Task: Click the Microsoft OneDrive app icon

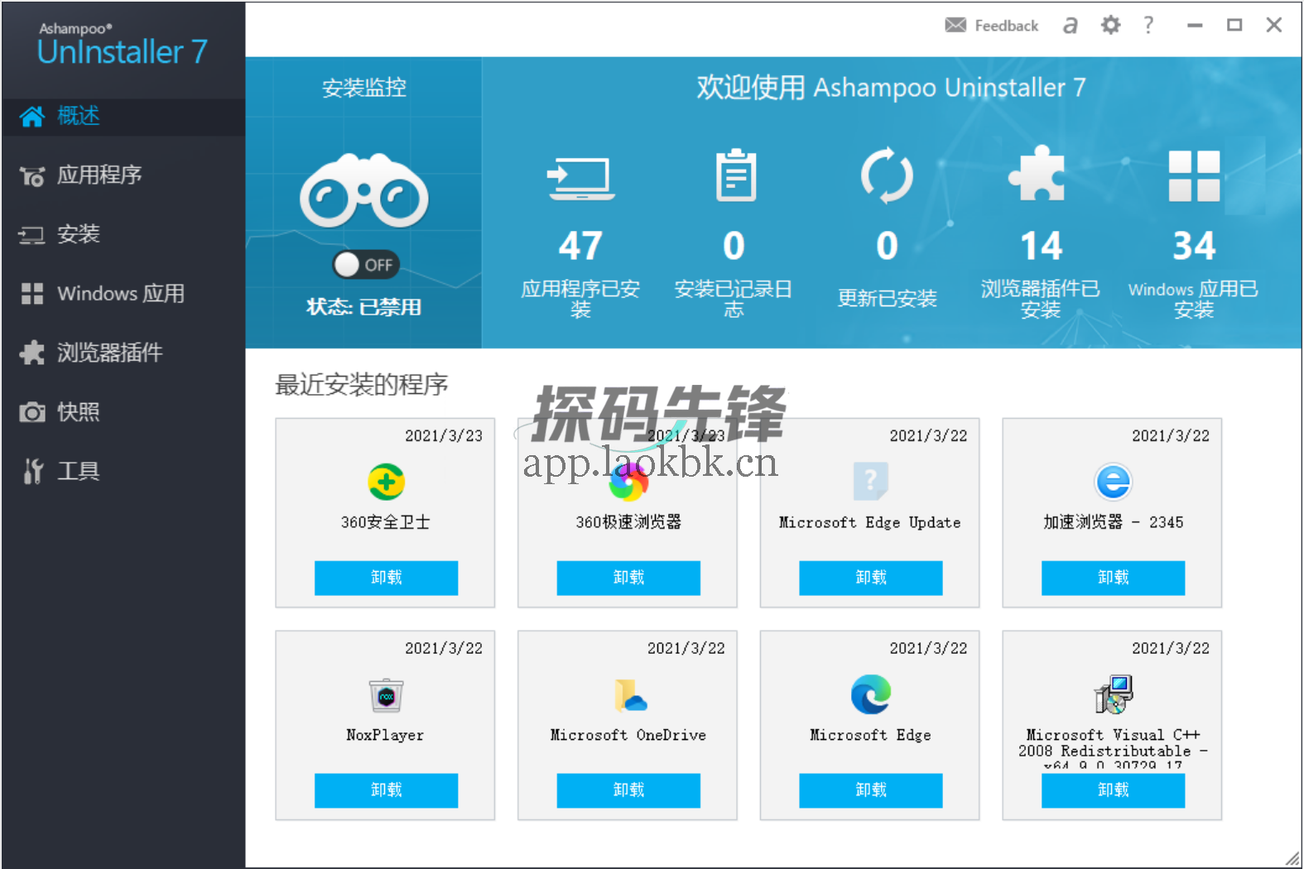Action: [x=630, y=695]
